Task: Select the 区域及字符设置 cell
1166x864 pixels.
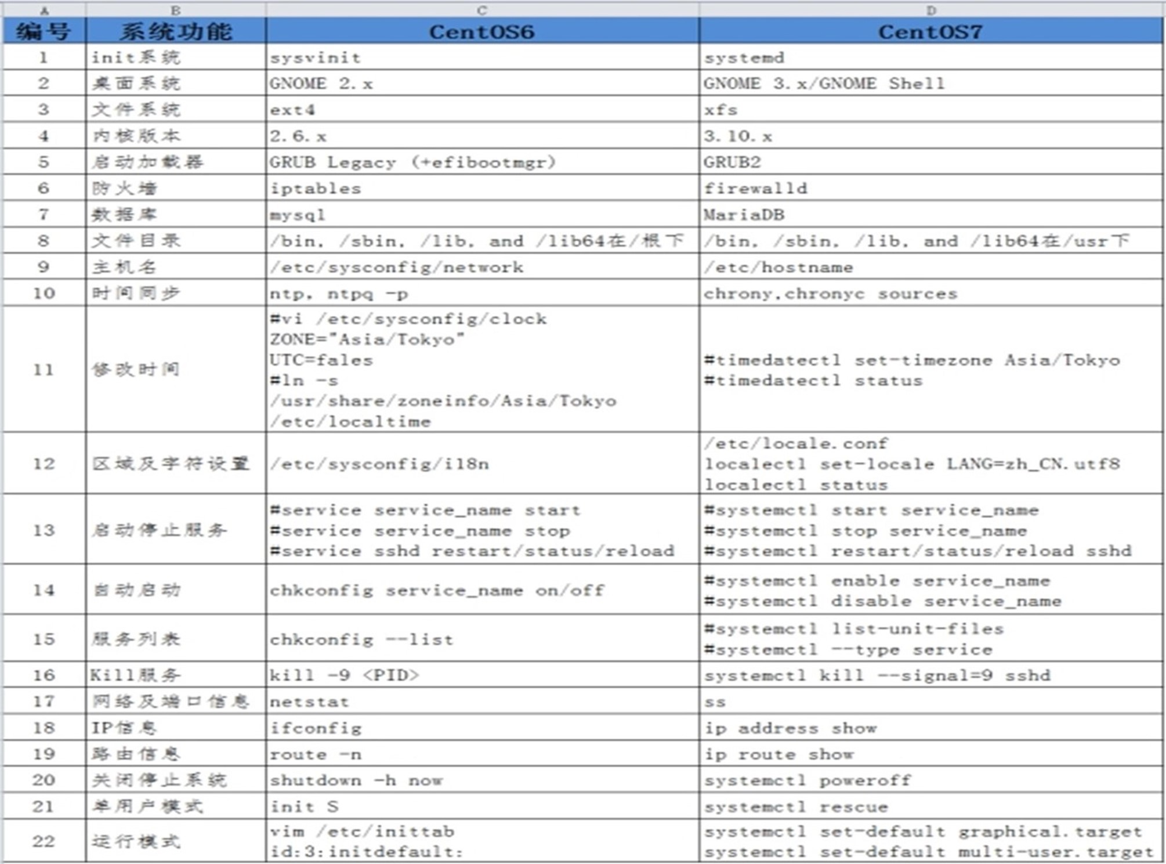Action: pos(176,464)
